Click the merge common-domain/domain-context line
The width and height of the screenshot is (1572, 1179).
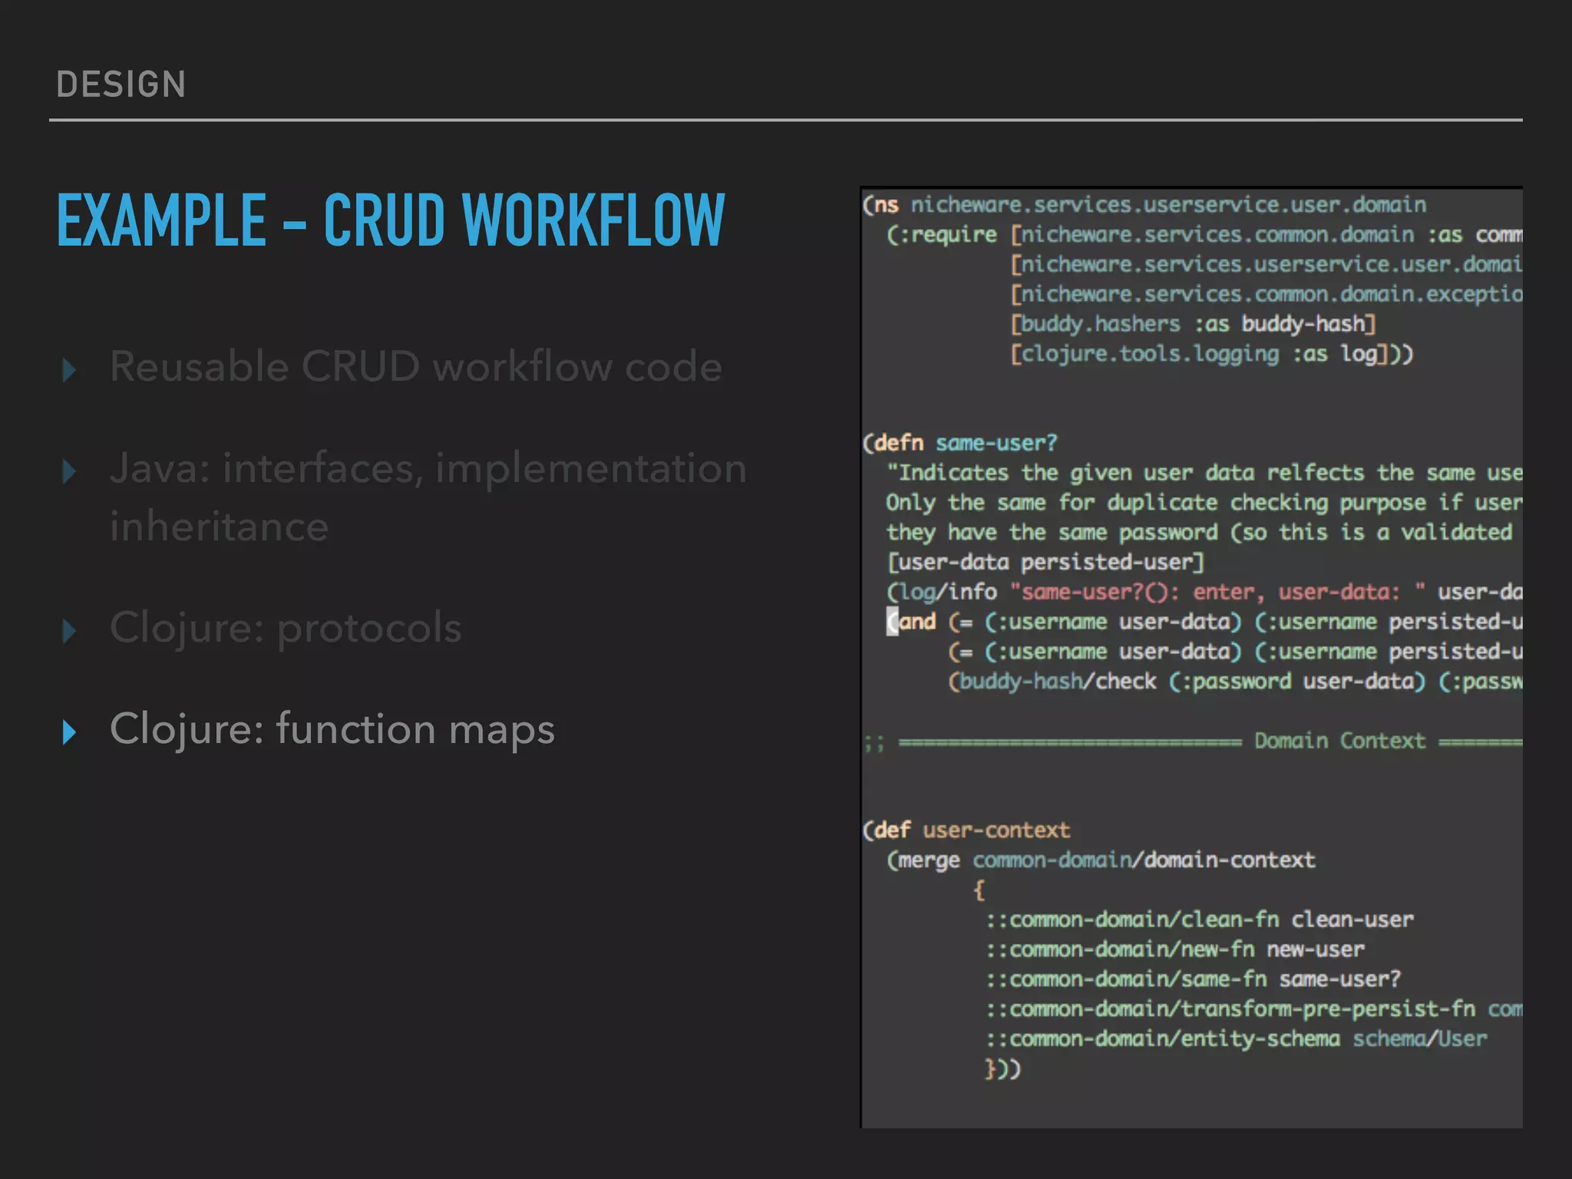pyautogui.click(x=1101, y=860)
